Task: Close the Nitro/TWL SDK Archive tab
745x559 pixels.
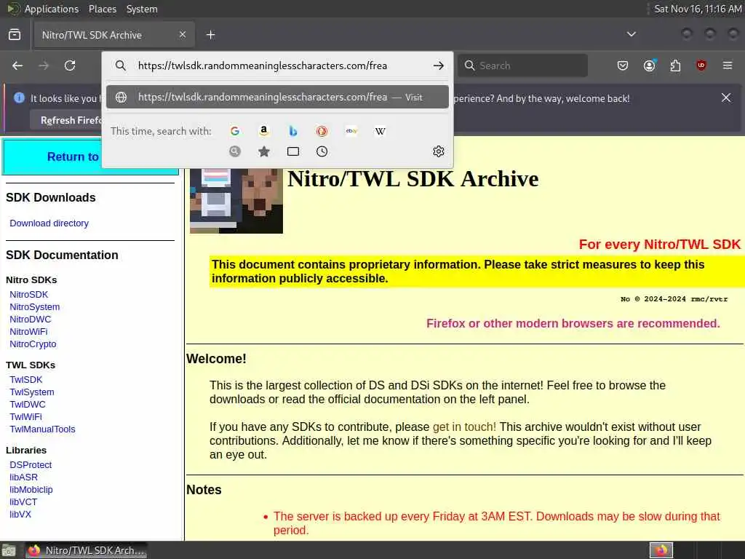Action: (183, 35)
